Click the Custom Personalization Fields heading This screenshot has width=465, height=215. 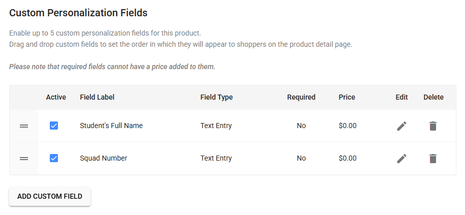78,12
